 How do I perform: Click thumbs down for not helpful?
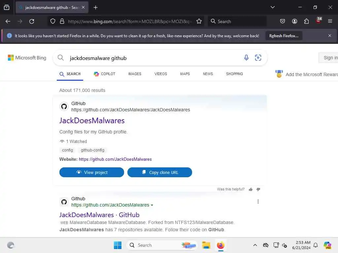click(x=258, y=189)
